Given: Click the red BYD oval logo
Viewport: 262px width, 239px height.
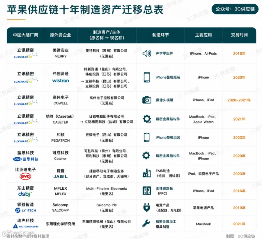Looking at the screenshot, I should 25,176.
